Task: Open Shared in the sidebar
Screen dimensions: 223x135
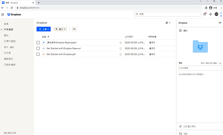Action: pos(7,53)
